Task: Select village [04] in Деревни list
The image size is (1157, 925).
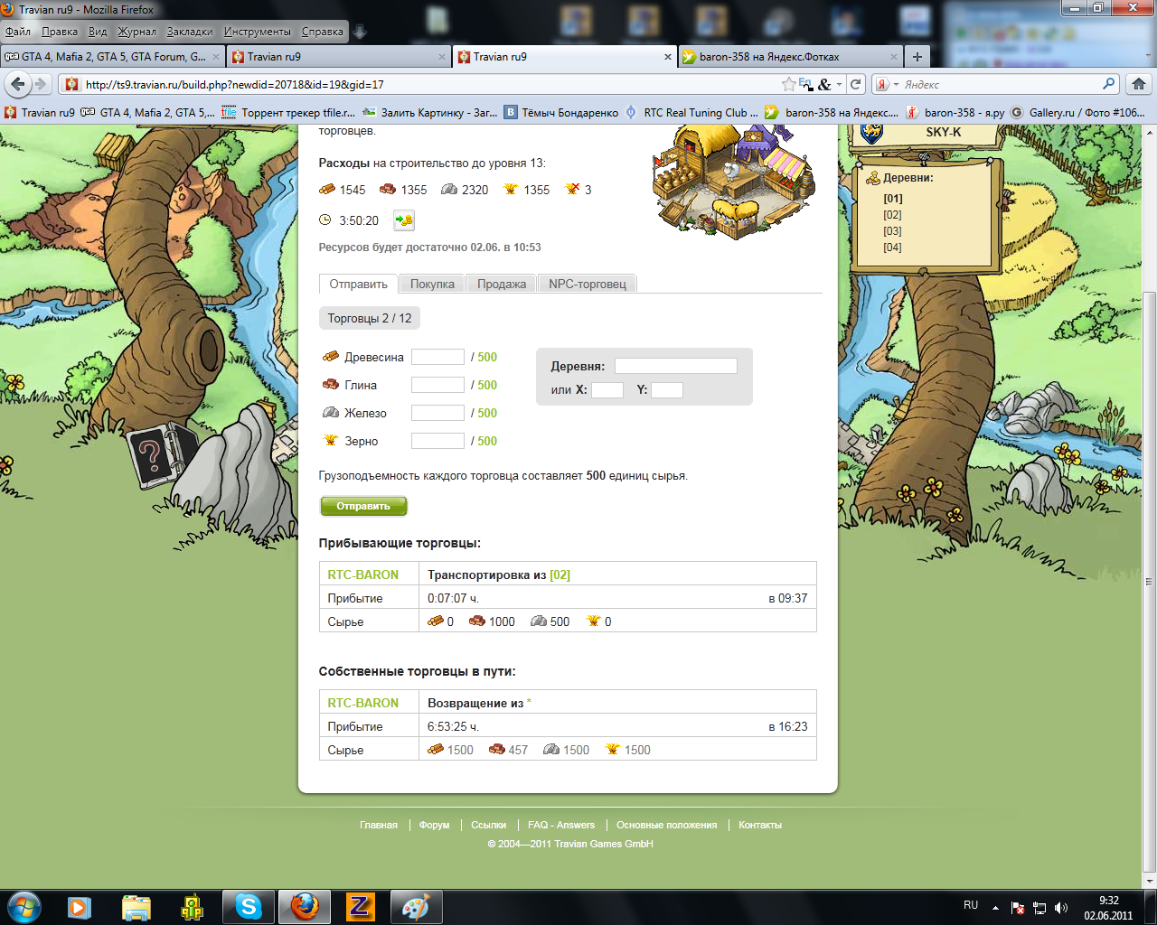Action: [892, 248]
